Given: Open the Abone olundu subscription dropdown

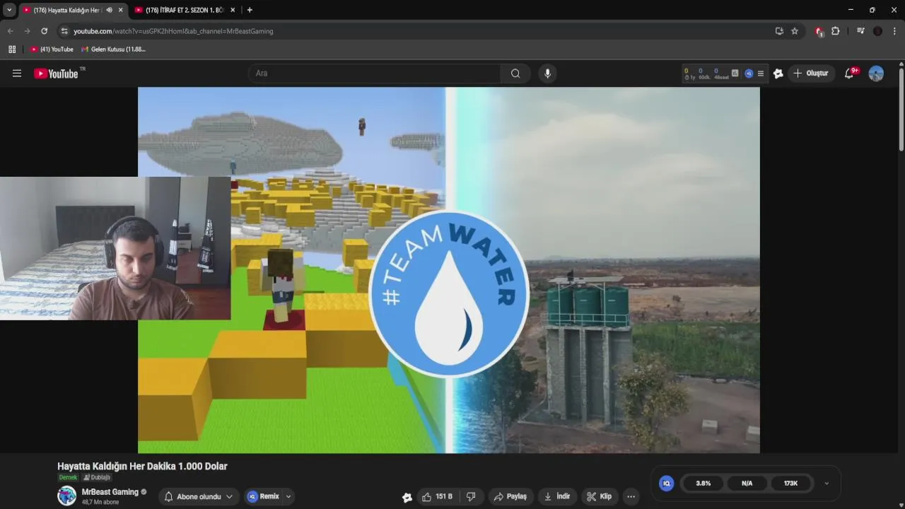Looking at the screenshot, I should (x=198, y=496).
